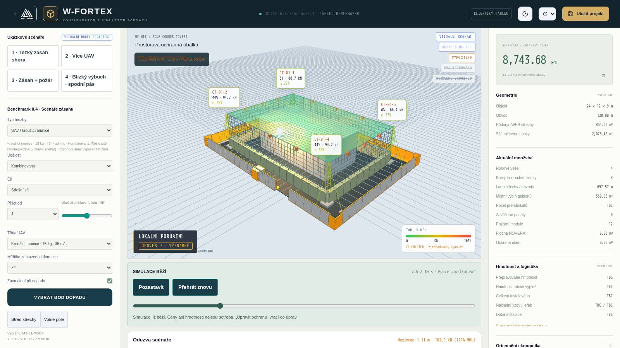Open the Měřítko zobrazení deformace dropdown

[x=60, y=268]
